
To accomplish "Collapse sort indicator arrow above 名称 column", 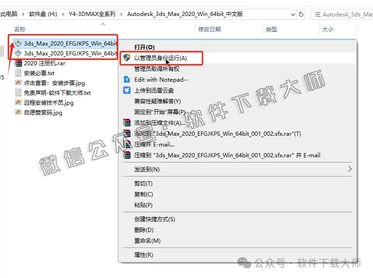I will 103,24.
